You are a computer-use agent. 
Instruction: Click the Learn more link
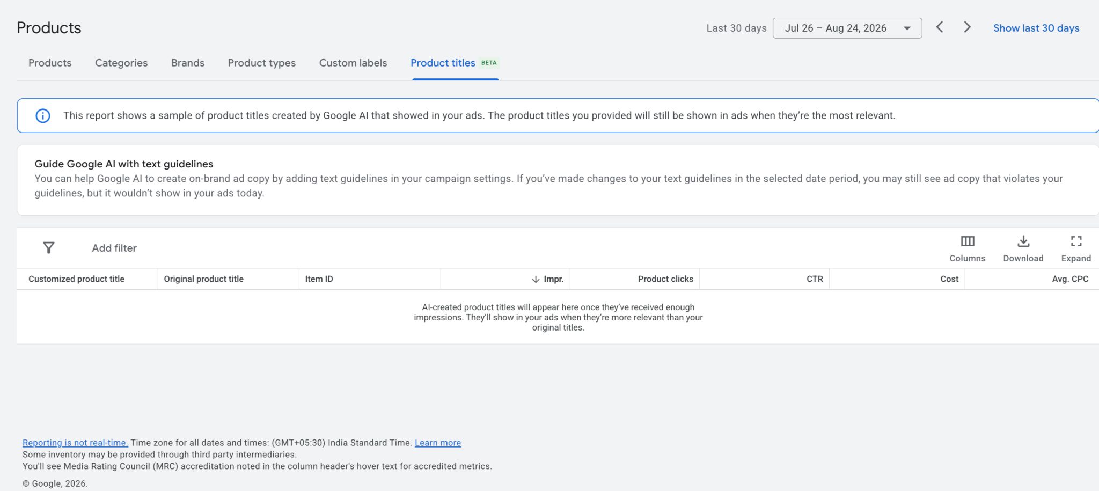click(x=438, y=443)
